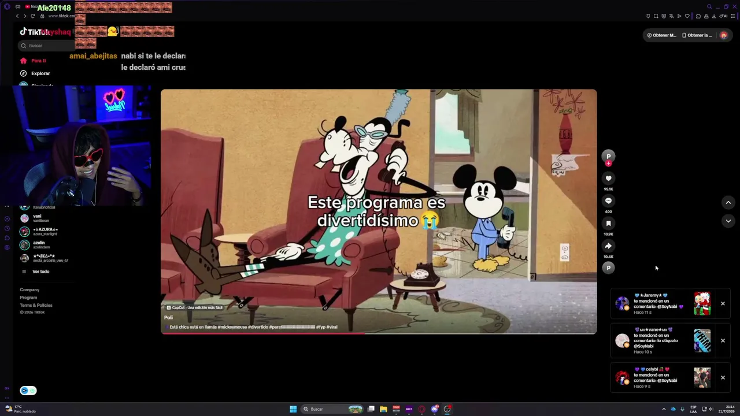Open the browser AI assistant
This screenshot has width=740, height=416.
coord(724,16)
